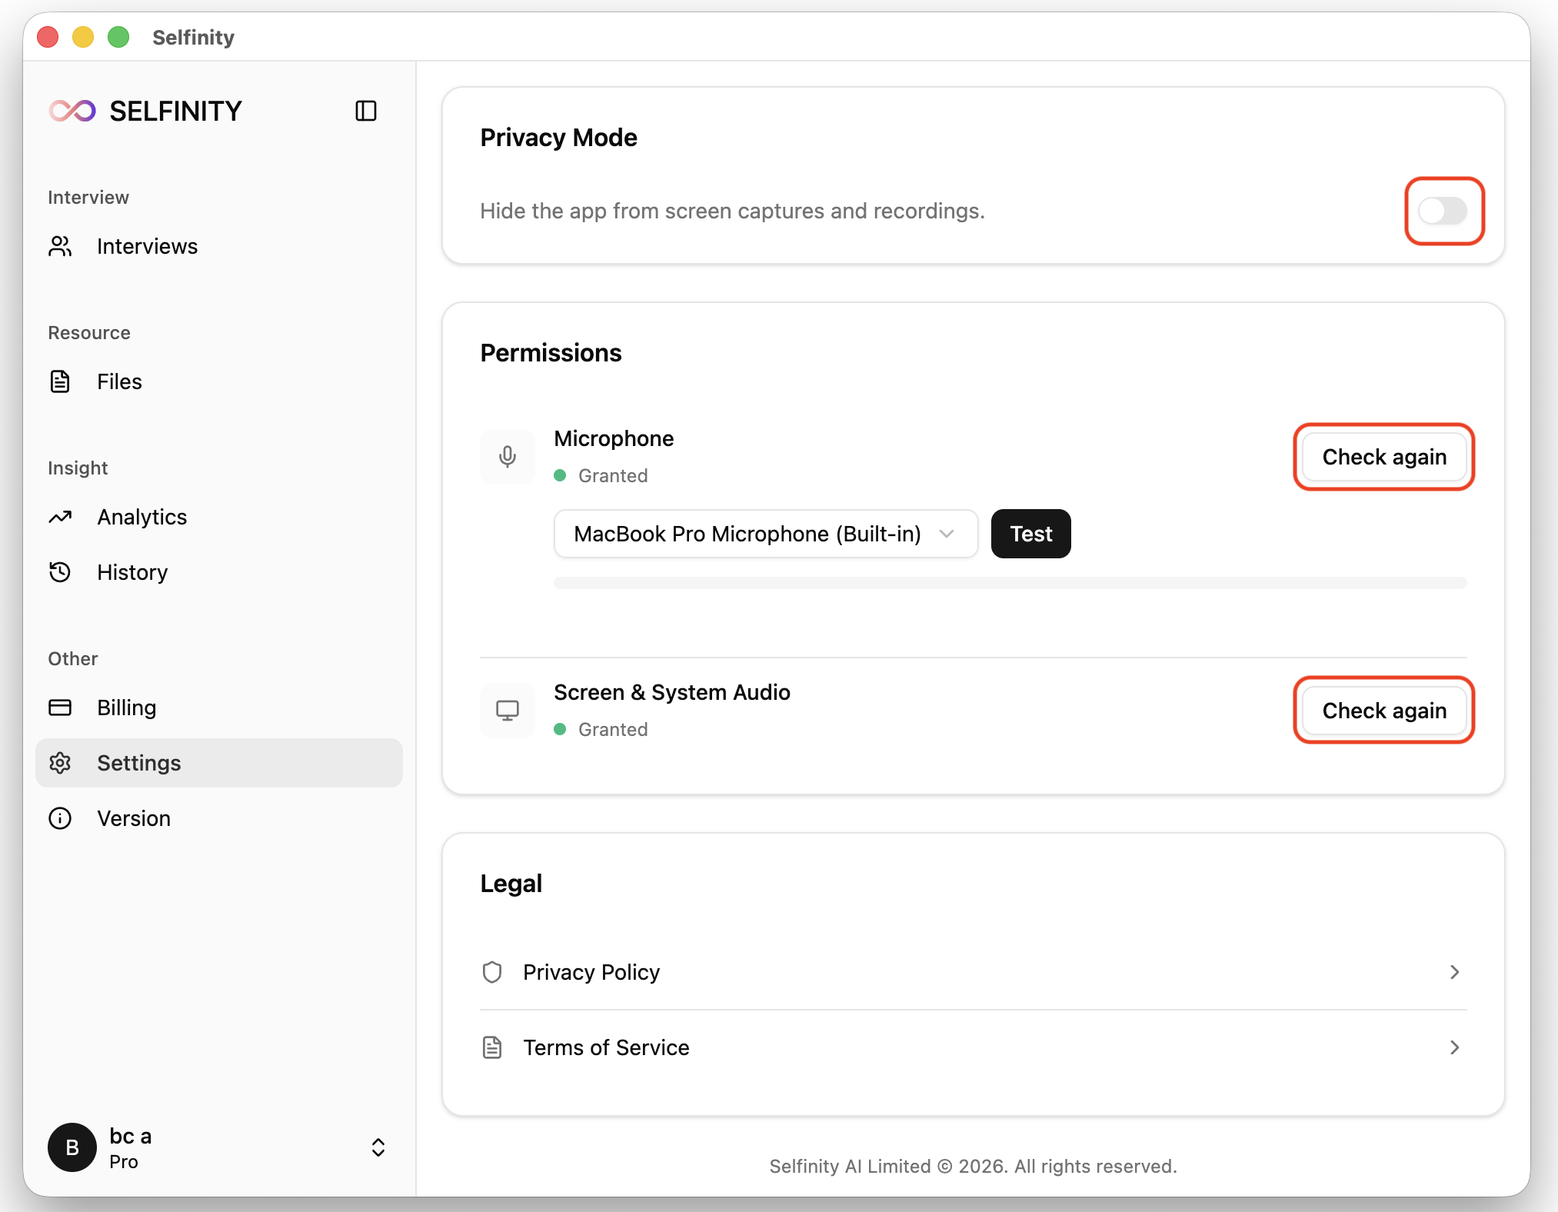Image resolution: width=1558 pixels, height=1212 pixels.
Task: Click the Version info icon
Action: pyautogui.click(x=60, y=818)
